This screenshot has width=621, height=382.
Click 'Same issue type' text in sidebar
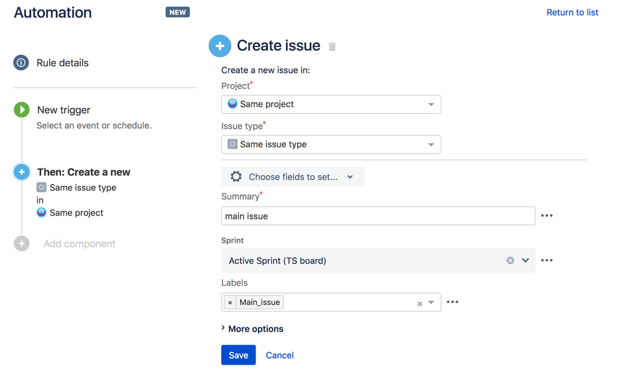pyautogui.click(x=83, y=188)
